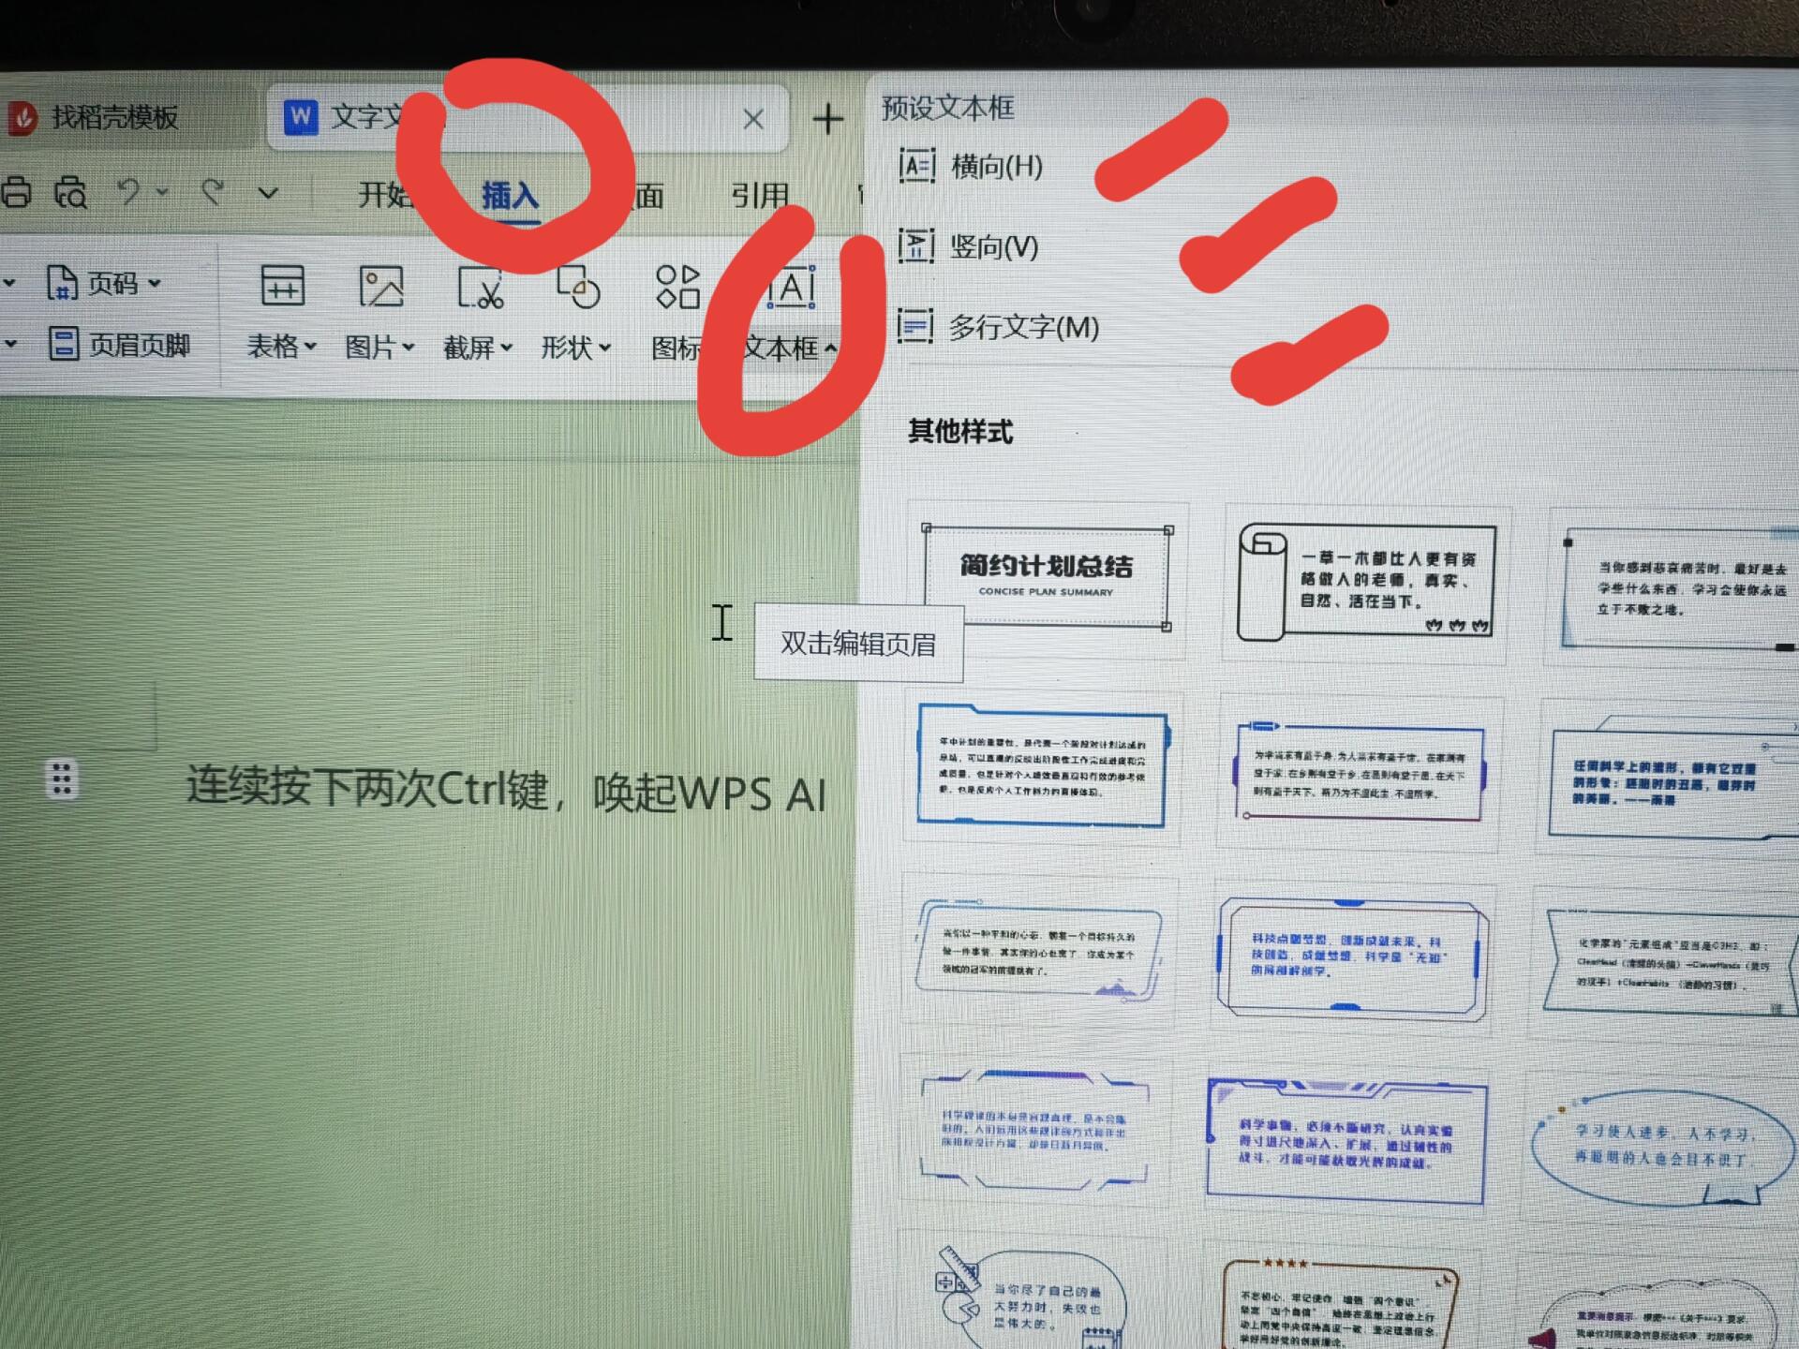Choose the 为学诚来有益于身 text box style
Viewport: 1799px width, 1349px height.
click(x=1359, y=771)
